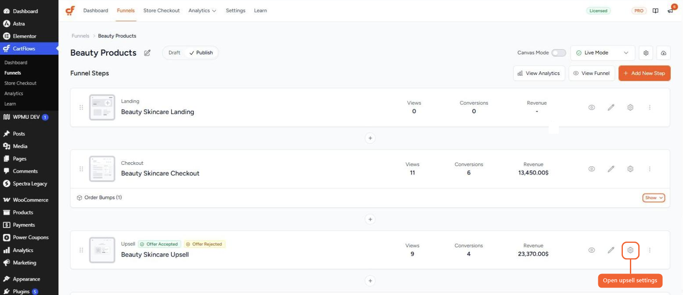The image size is (683, 295).
Task: Open the knowledge base book icon
Action: coord(655,11)
